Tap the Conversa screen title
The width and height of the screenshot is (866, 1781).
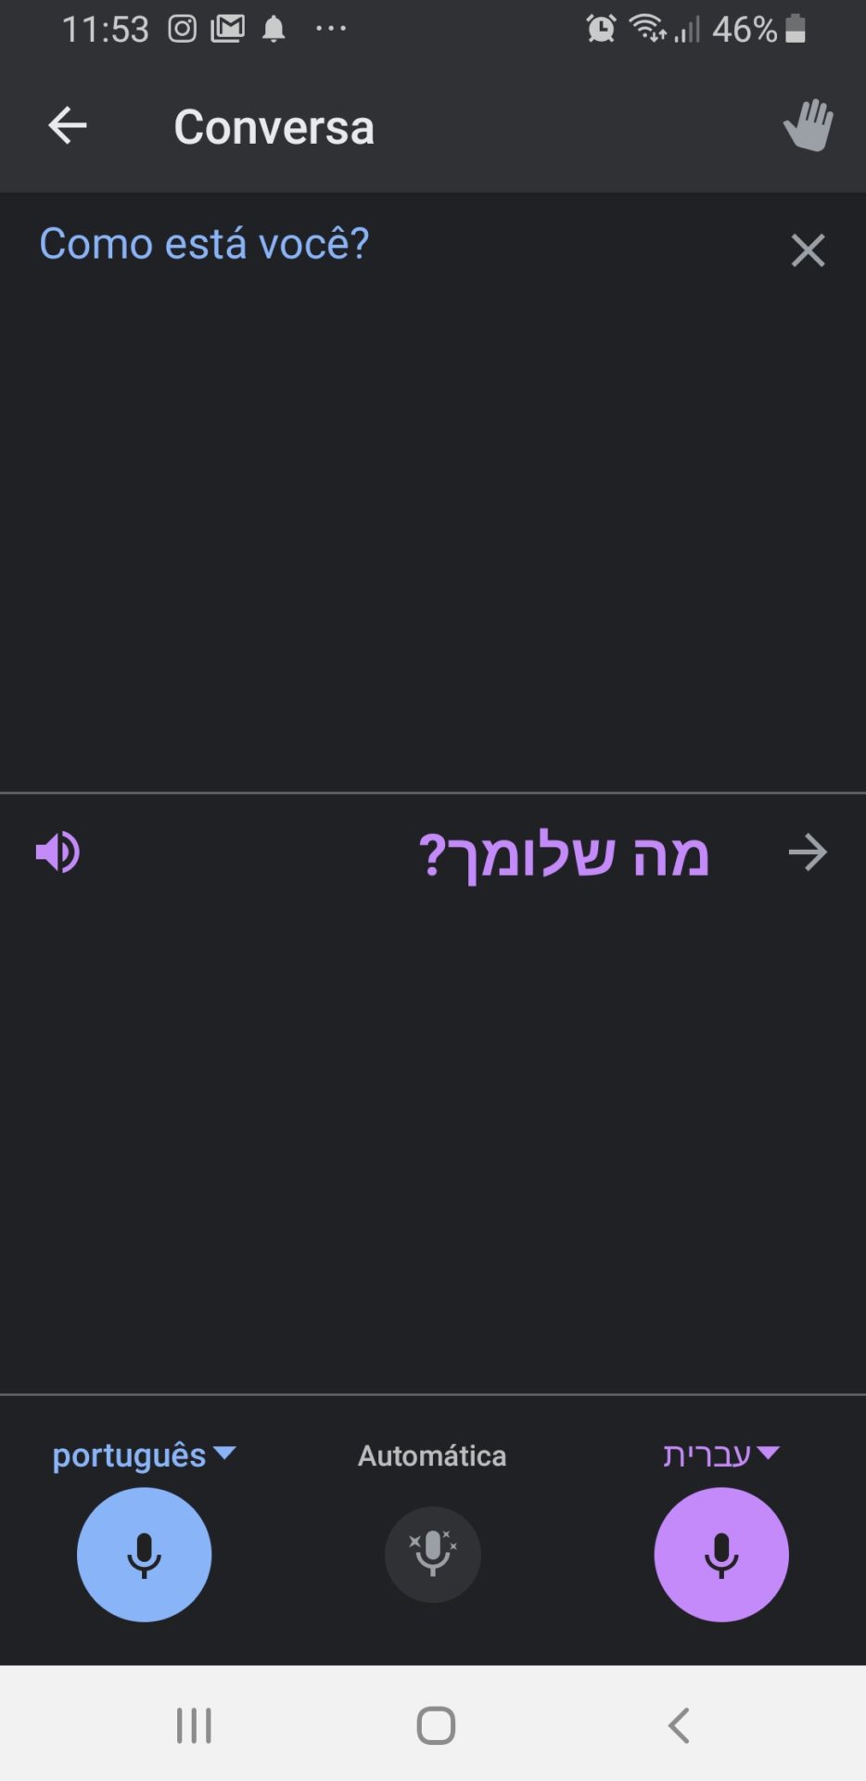click(x=274, y=127)
